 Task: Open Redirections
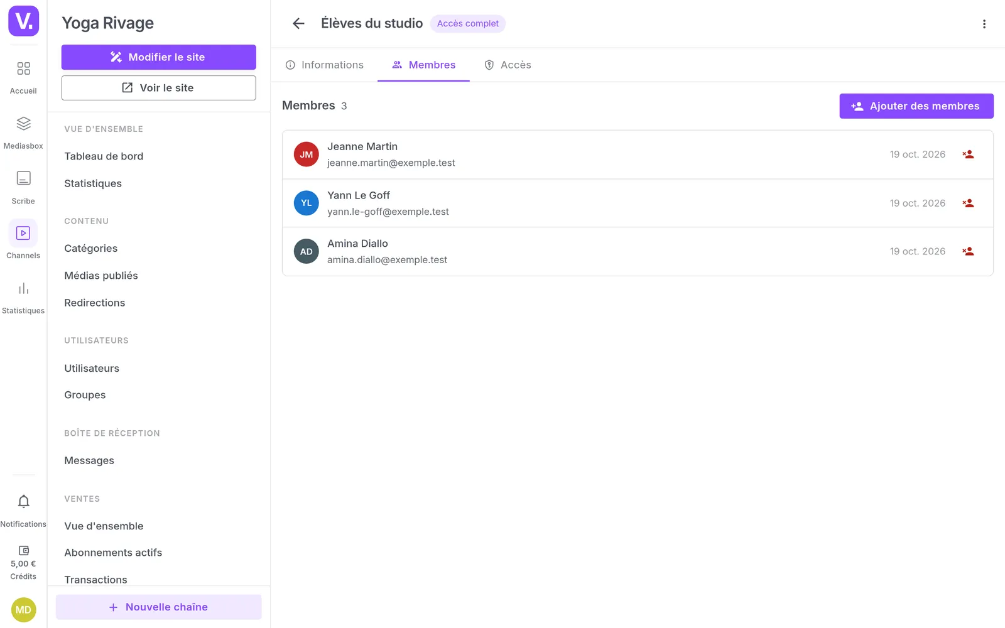pyautogui.click(x=94, y=303)
